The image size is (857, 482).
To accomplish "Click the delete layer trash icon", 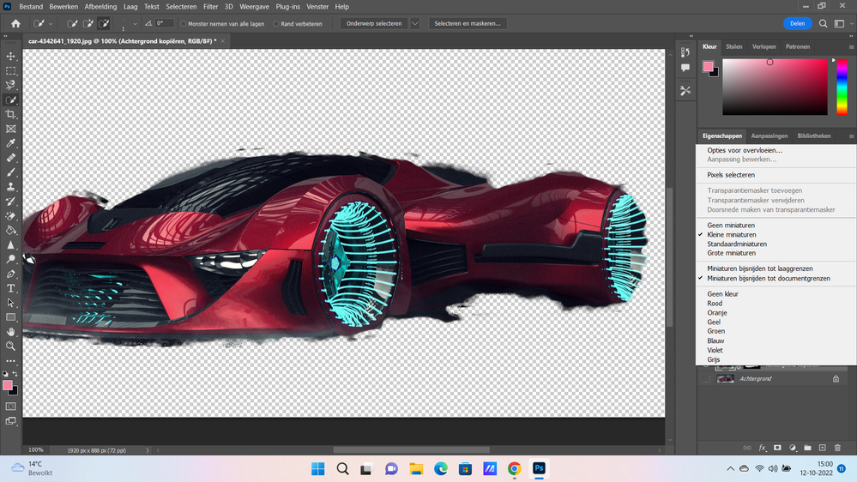I will point(837,448).
